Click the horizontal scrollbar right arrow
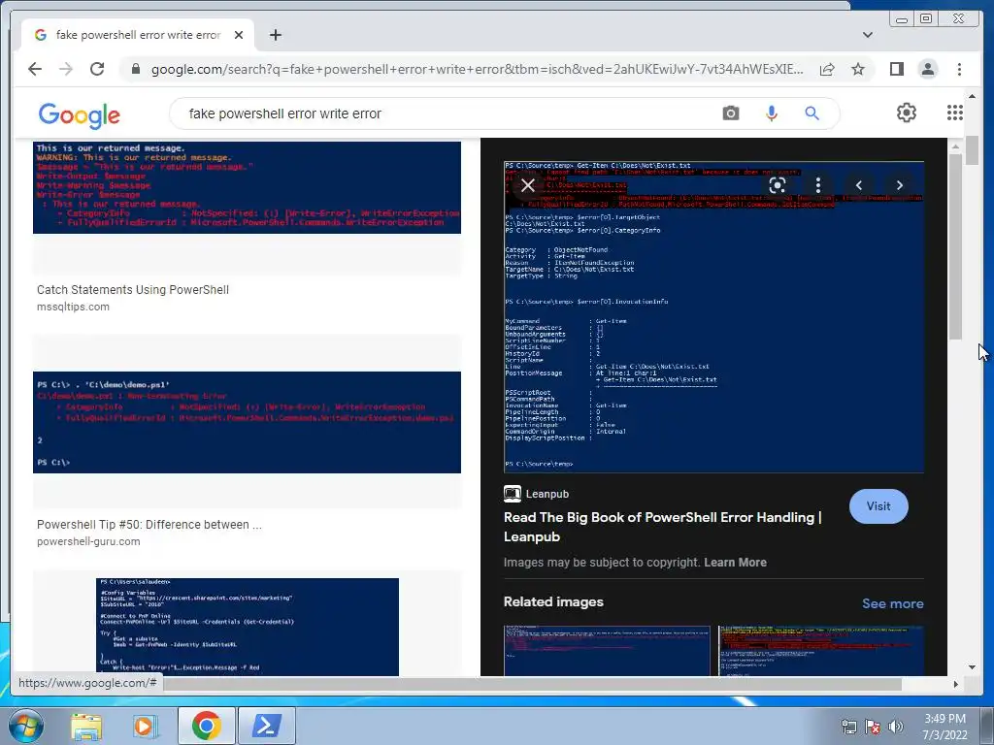This screenshot has width=994, height=745. (x=955, y=684)
